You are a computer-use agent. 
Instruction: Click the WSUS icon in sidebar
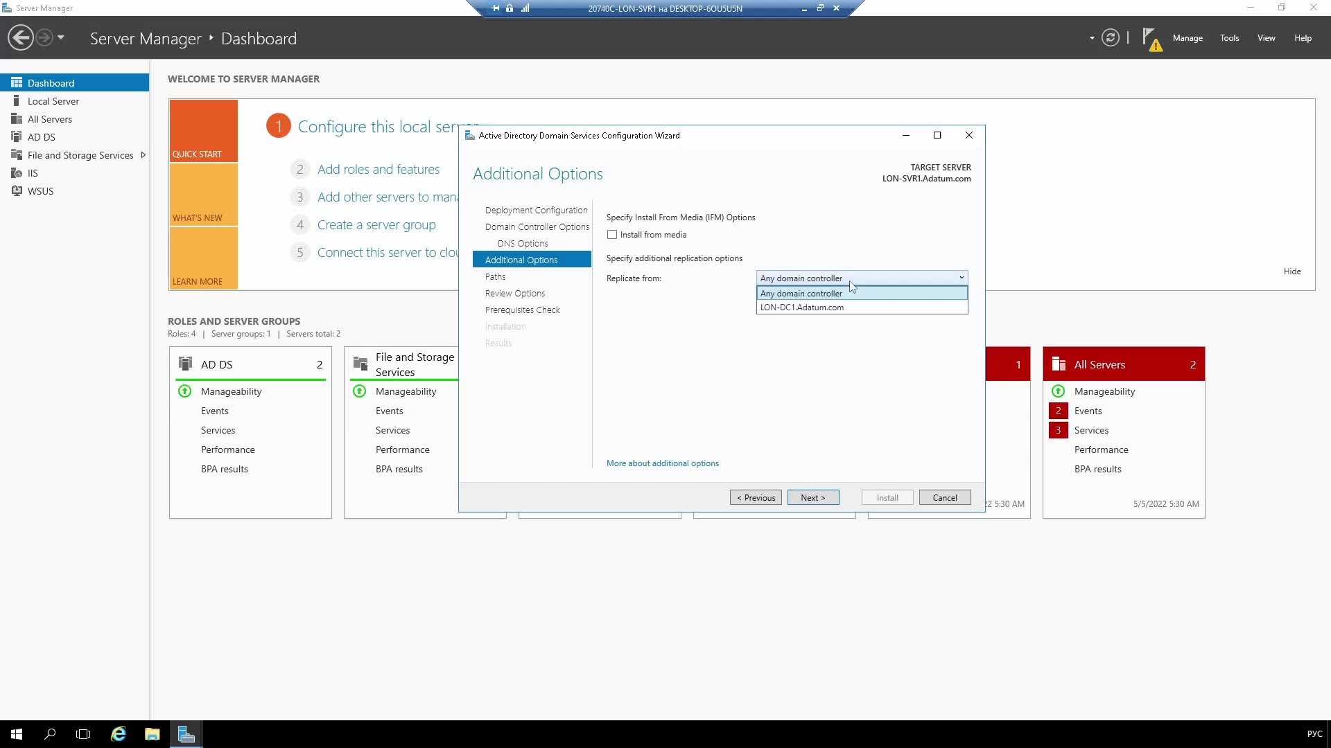click(x=17, y=191)
